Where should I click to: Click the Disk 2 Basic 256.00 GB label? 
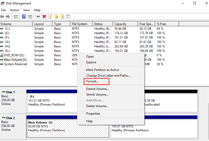pos(13,126)
